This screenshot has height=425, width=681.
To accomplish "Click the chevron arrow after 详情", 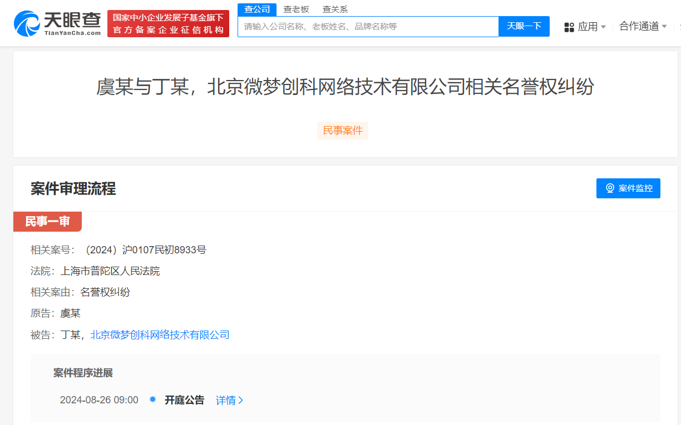I will click(240, 400).
